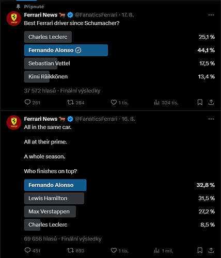Open the reply icon with 451 comments
This screenshot has height=258, width=221.
pyautogui.click(x=32, y=250)
